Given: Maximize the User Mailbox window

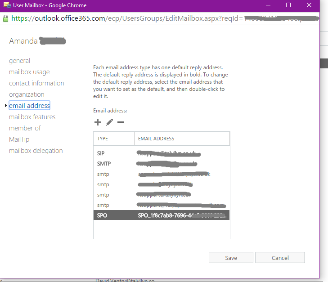Looking at the screenshot, I should click(x=288, y=5).
